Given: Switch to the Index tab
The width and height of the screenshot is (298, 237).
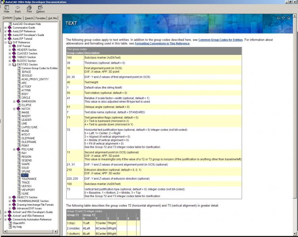Looking at the screenshot, I should click(18, 18).
